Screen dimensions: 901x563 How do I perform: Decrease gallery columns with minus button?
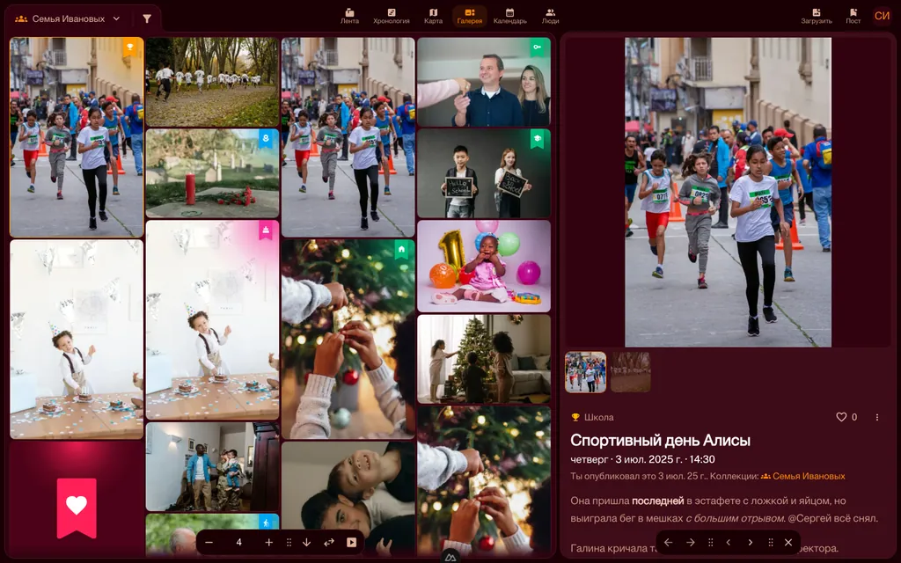(x=209, y=542)
